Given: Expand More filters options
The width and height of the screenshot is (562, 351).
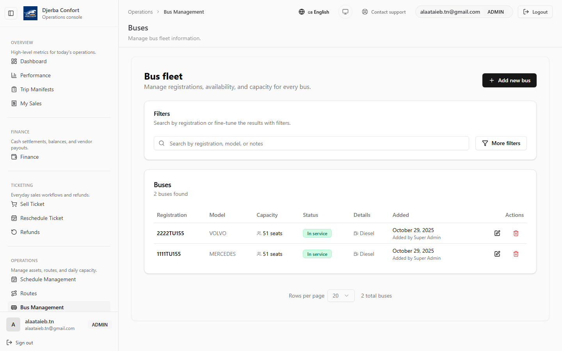Looking at the screenshot, I should click(501, 143).
